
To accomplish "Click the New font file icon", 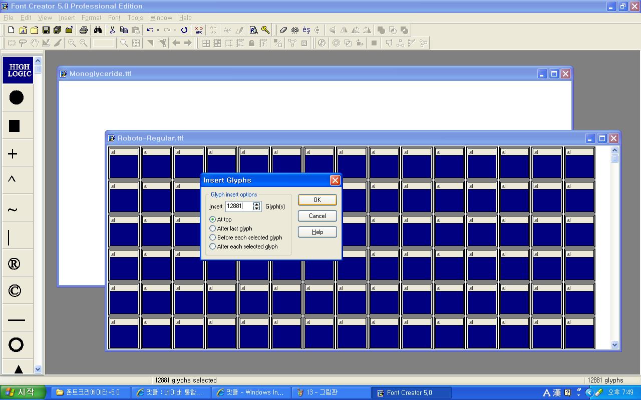I will coord(11,30).
